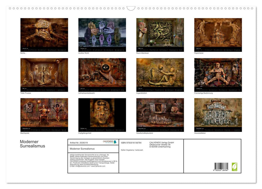Click the 'Tiefer Prozess' May image

point(44,73)
